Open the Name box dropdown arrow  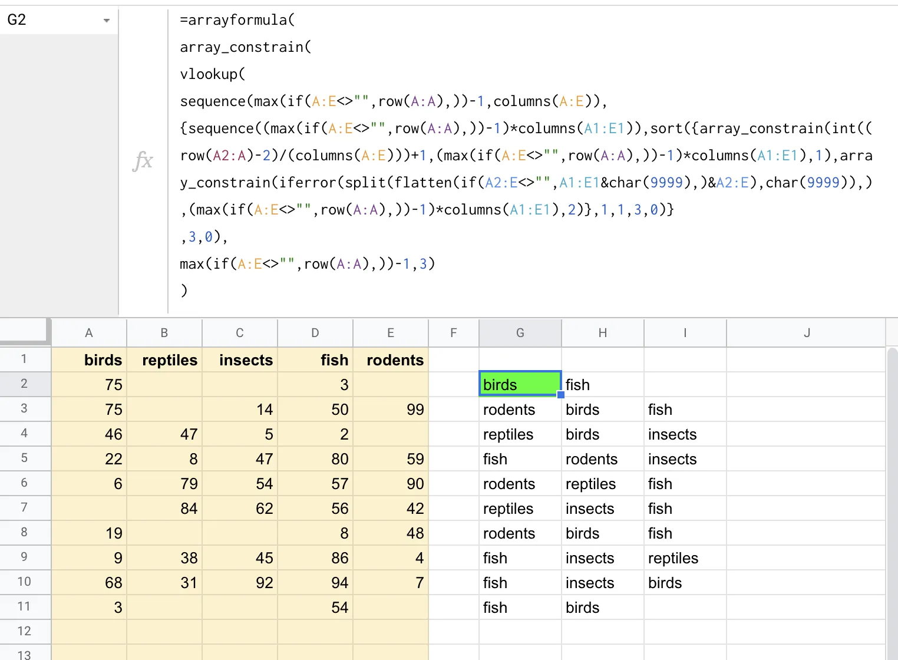106,21
